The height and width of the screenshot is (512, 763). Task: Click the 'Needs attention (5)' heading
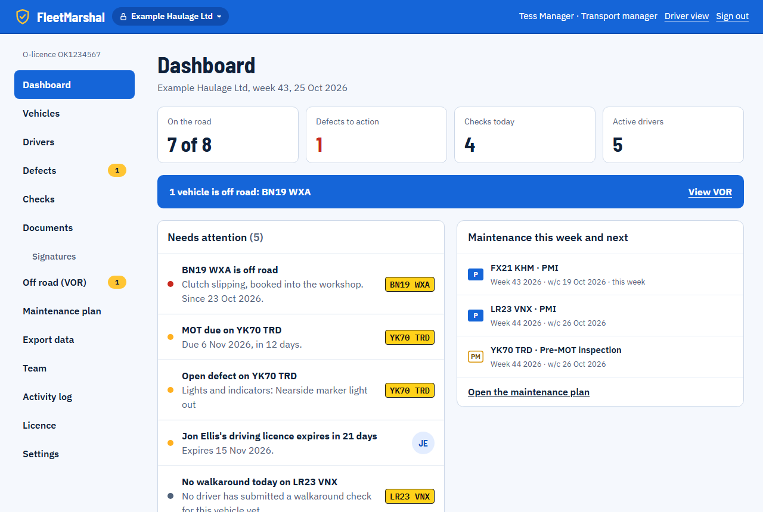[215, 237]
